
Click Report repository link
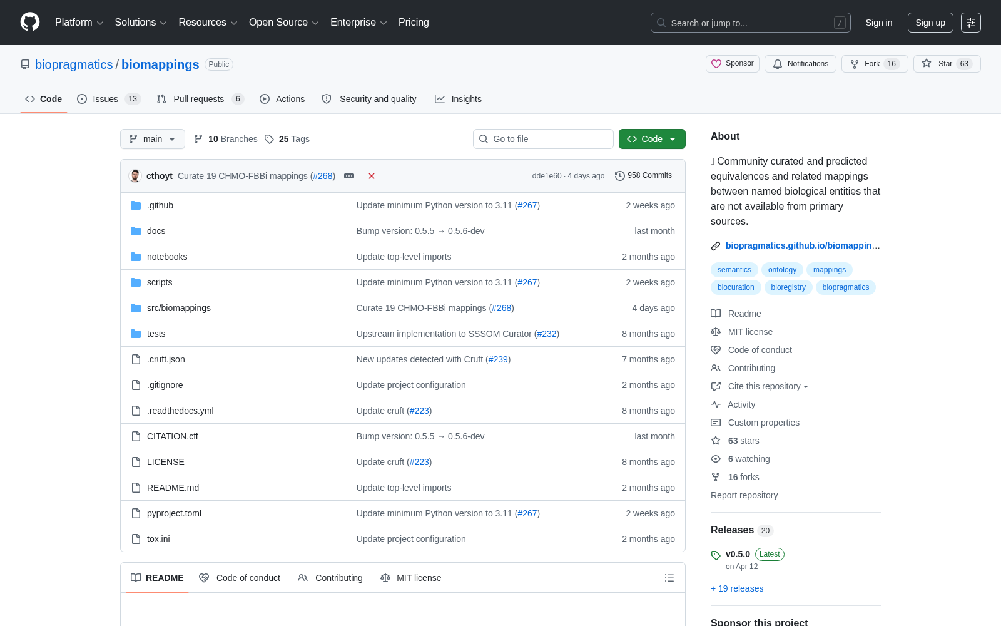744,495
